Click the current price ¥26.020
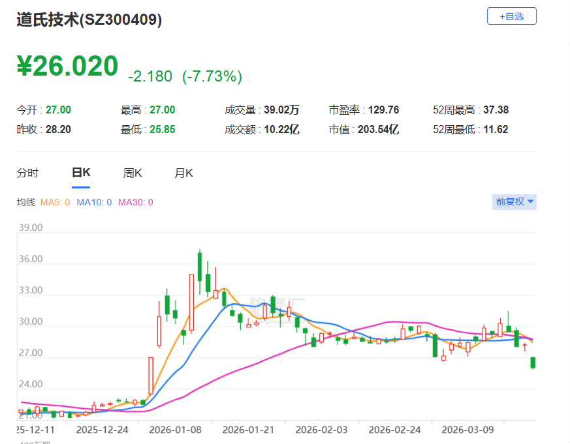The width and height of the screenshot is (570, 444). point(67,67)
